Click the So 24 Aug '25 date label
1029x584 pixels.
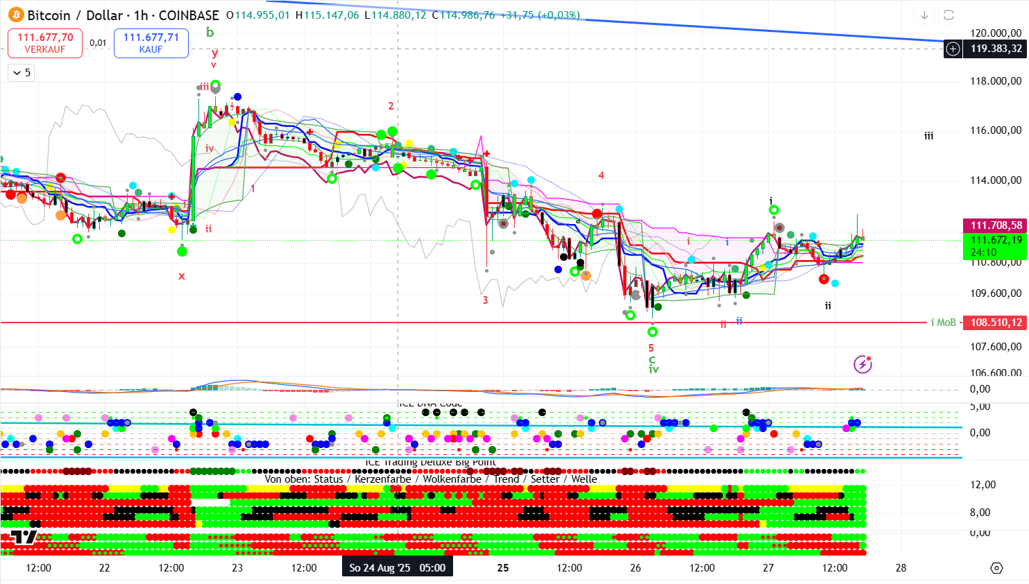click(x=397, y=567)
